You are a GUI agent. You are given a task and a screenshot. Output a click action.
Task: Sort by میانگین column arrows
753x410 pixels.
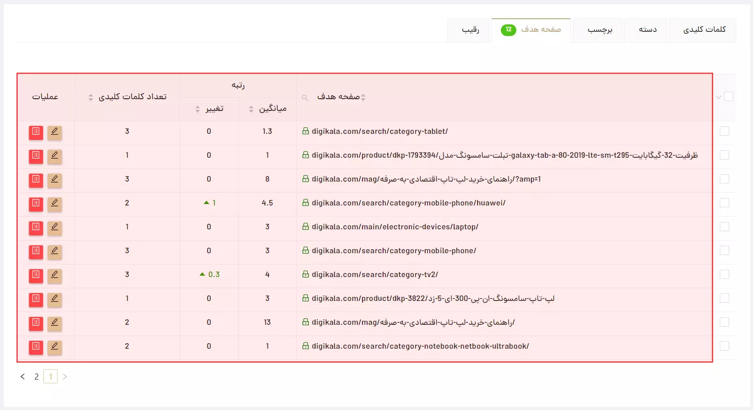pyautogui.click(x=251, y=109)
